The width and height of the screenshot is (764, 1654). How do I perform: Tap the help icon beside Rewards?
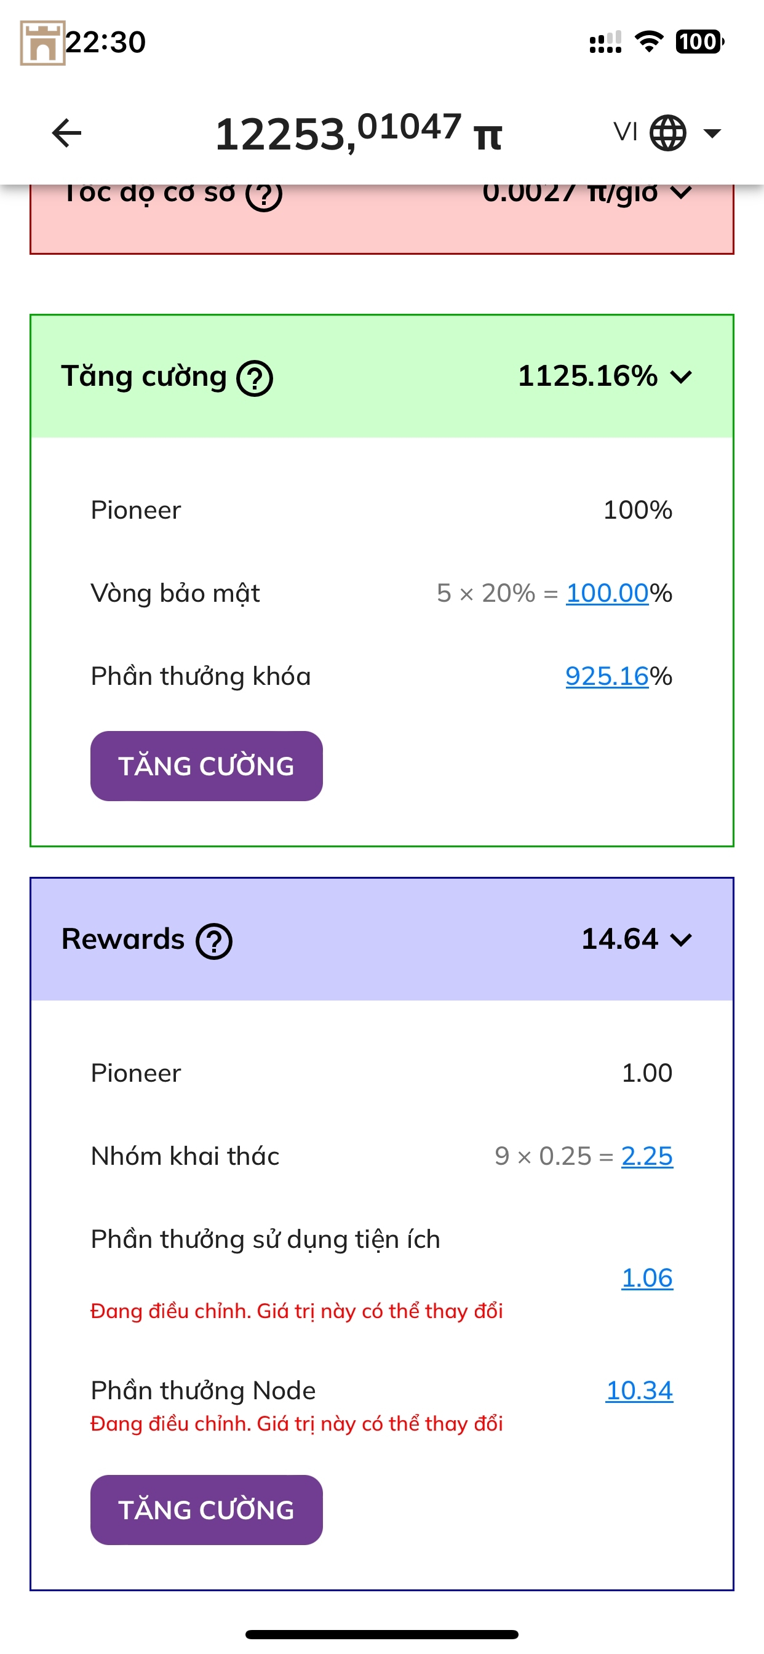[214, 941]
